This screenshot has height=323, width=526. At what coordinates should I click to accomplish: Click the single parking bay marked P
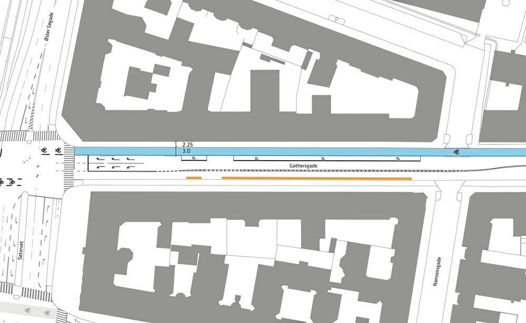[194, 158]
